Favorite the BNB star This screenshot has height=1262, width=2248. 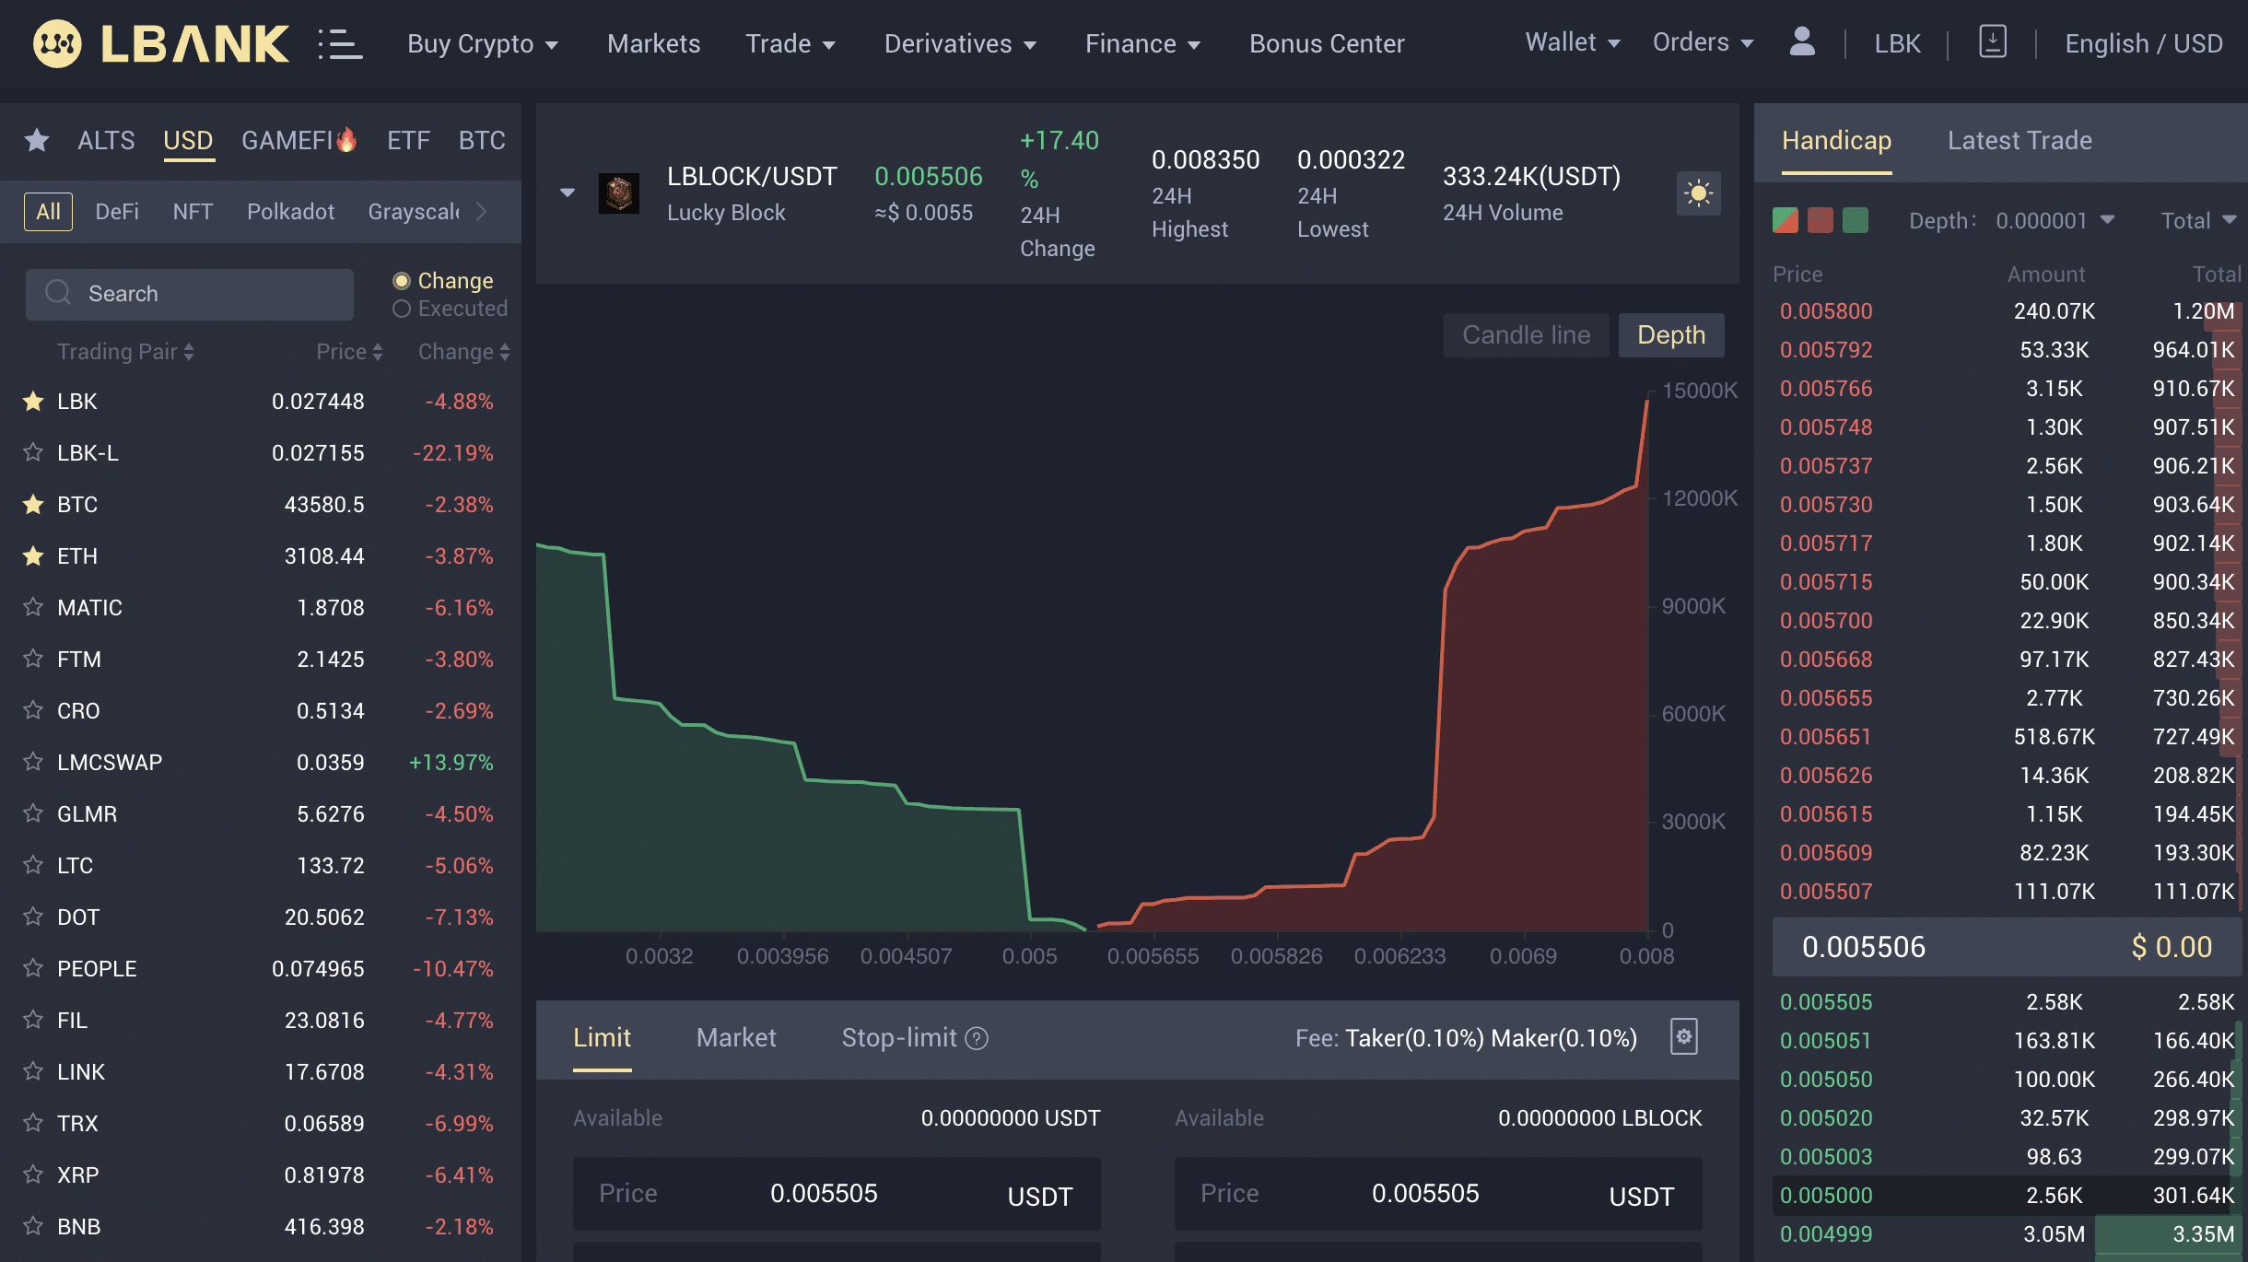33,1226
